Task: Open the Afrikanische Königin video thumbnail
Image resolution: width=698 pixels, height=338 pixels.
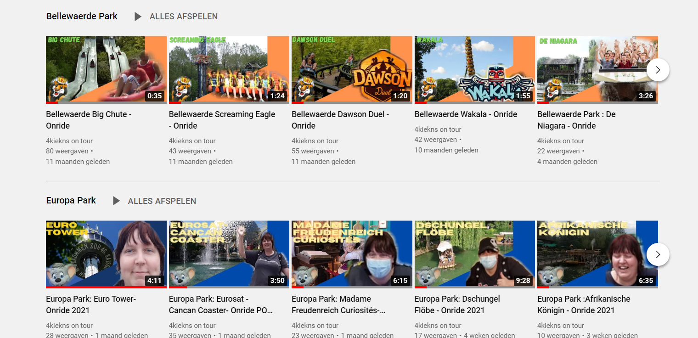Action: [597, 254]
